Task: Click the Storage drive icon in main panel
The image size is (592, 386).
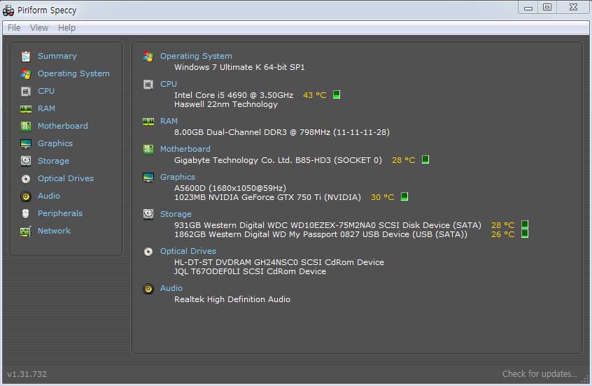Action: pyautogui.click(x=148, y=214)
